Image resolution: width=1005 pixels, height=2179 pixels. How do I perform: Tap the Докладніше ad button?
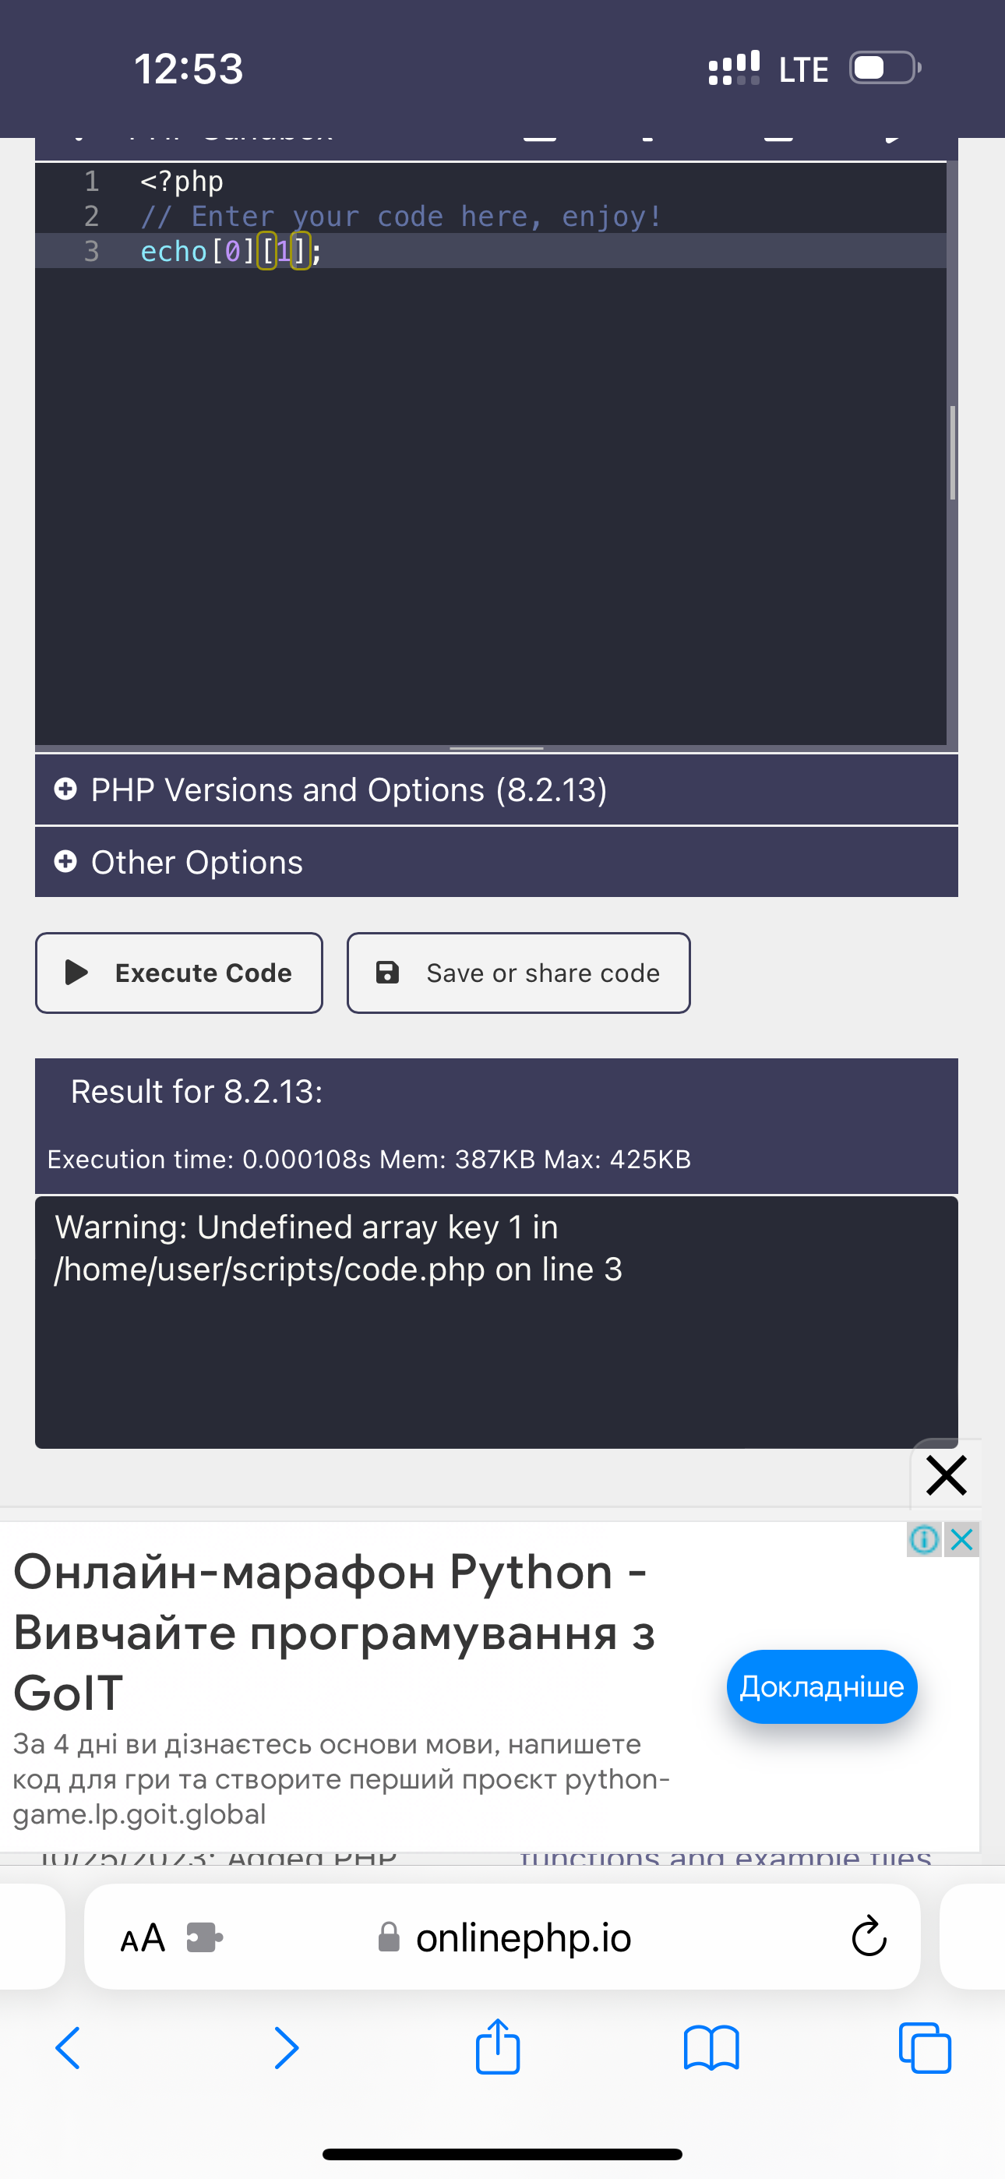point(821,1686)
